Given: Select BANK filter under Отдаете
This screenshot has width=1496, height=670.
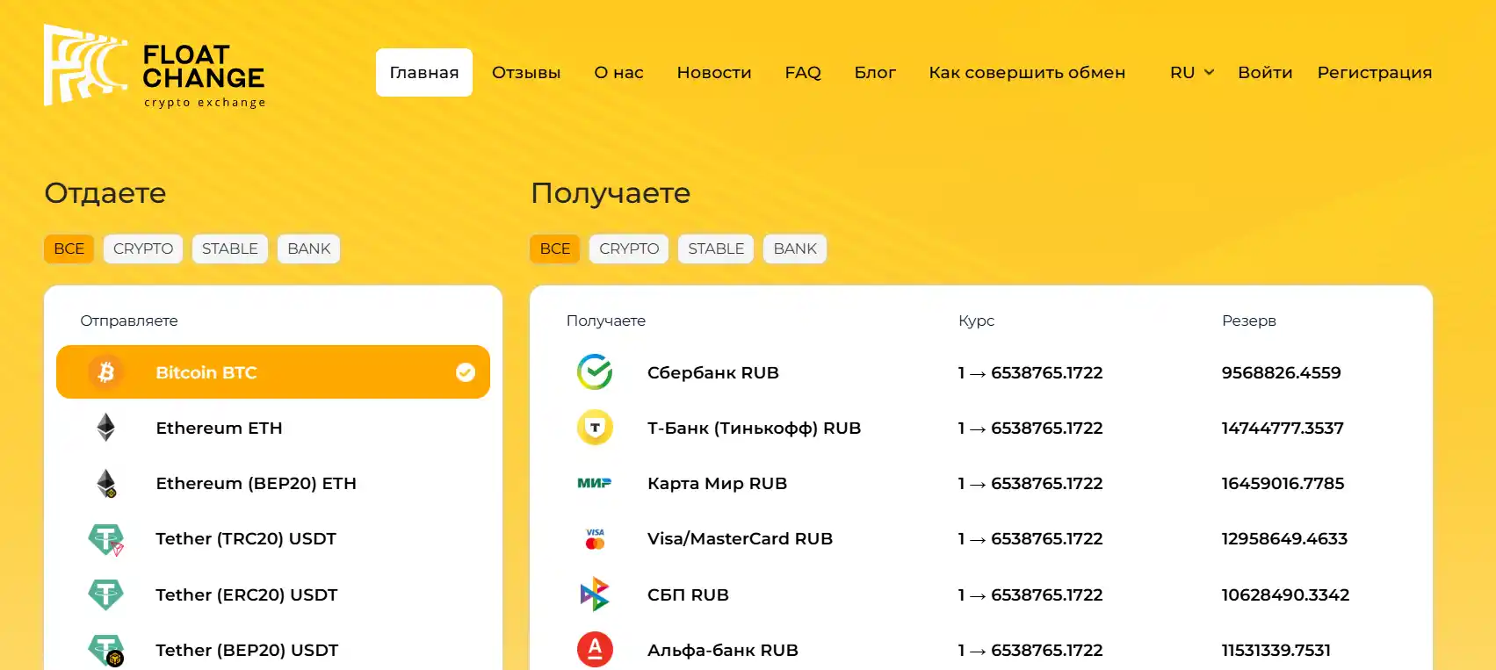Looking at the screenshot, I should 309,249.
